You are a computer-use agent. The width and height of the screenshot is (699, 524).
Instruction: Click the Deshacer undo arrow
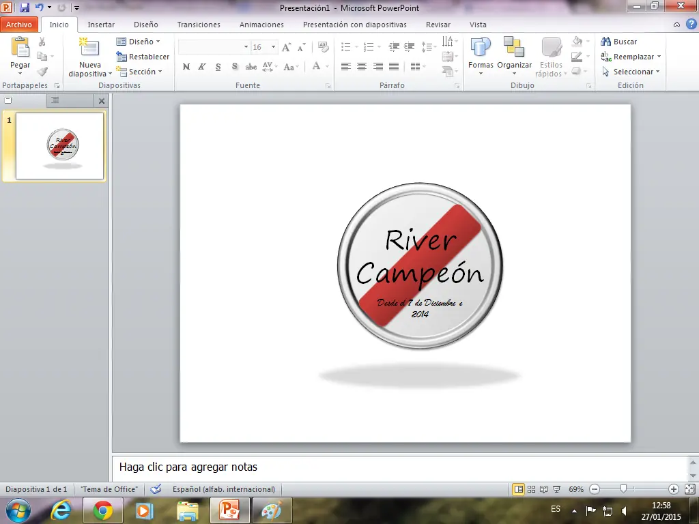(39, 8)
